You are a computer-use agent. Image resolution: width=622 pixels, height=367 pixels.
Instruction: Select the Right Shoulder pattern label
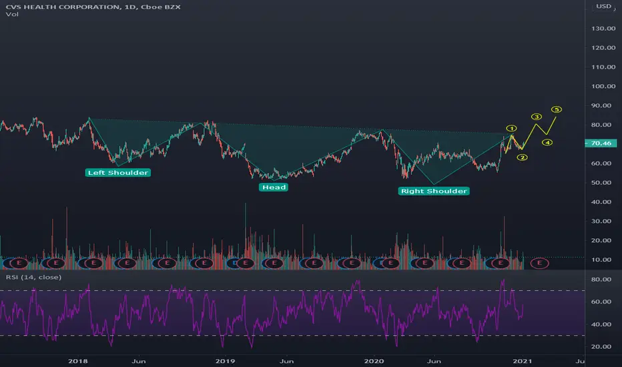point(434,192)
